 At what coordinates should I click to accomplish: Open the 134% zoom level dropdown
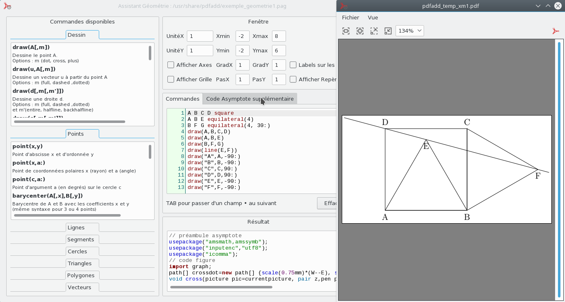pyautogui.click(x=410, y=31)
